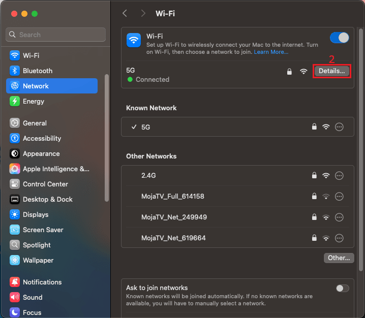Go back using the back arrow
Screen dimensions: 365x318
tap(125, 13)
